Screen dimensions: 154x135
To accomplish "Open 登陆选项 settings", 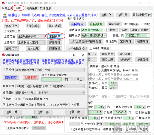I will (114, 24).
